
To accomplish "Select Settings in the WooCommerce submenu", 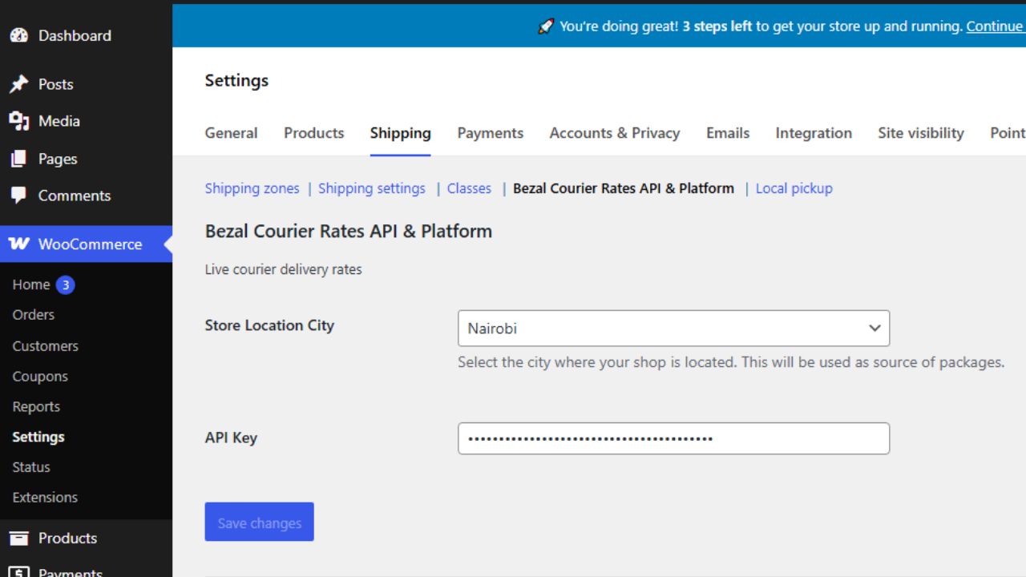I will tap(38, 437).
